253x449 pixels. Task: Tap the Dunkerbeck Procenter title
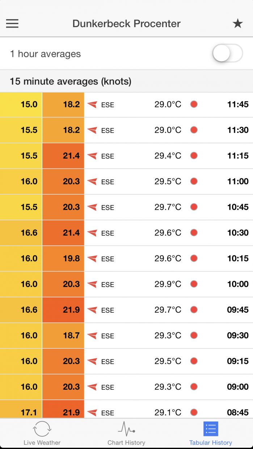126,24
